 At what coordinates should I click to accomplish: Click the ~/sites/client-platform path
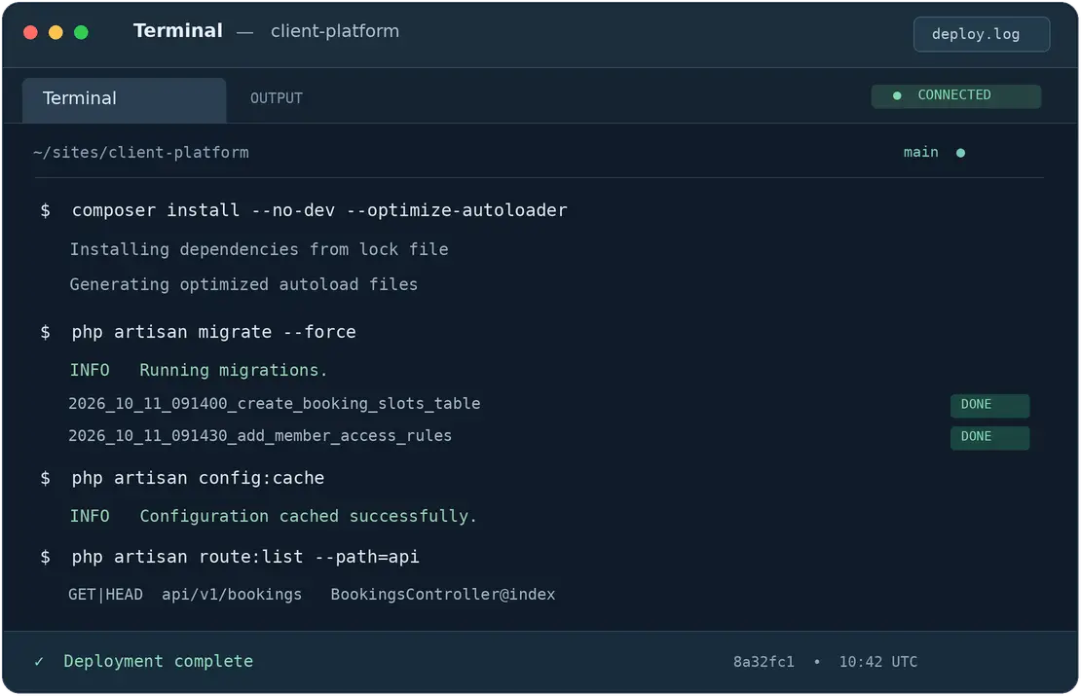140,152
